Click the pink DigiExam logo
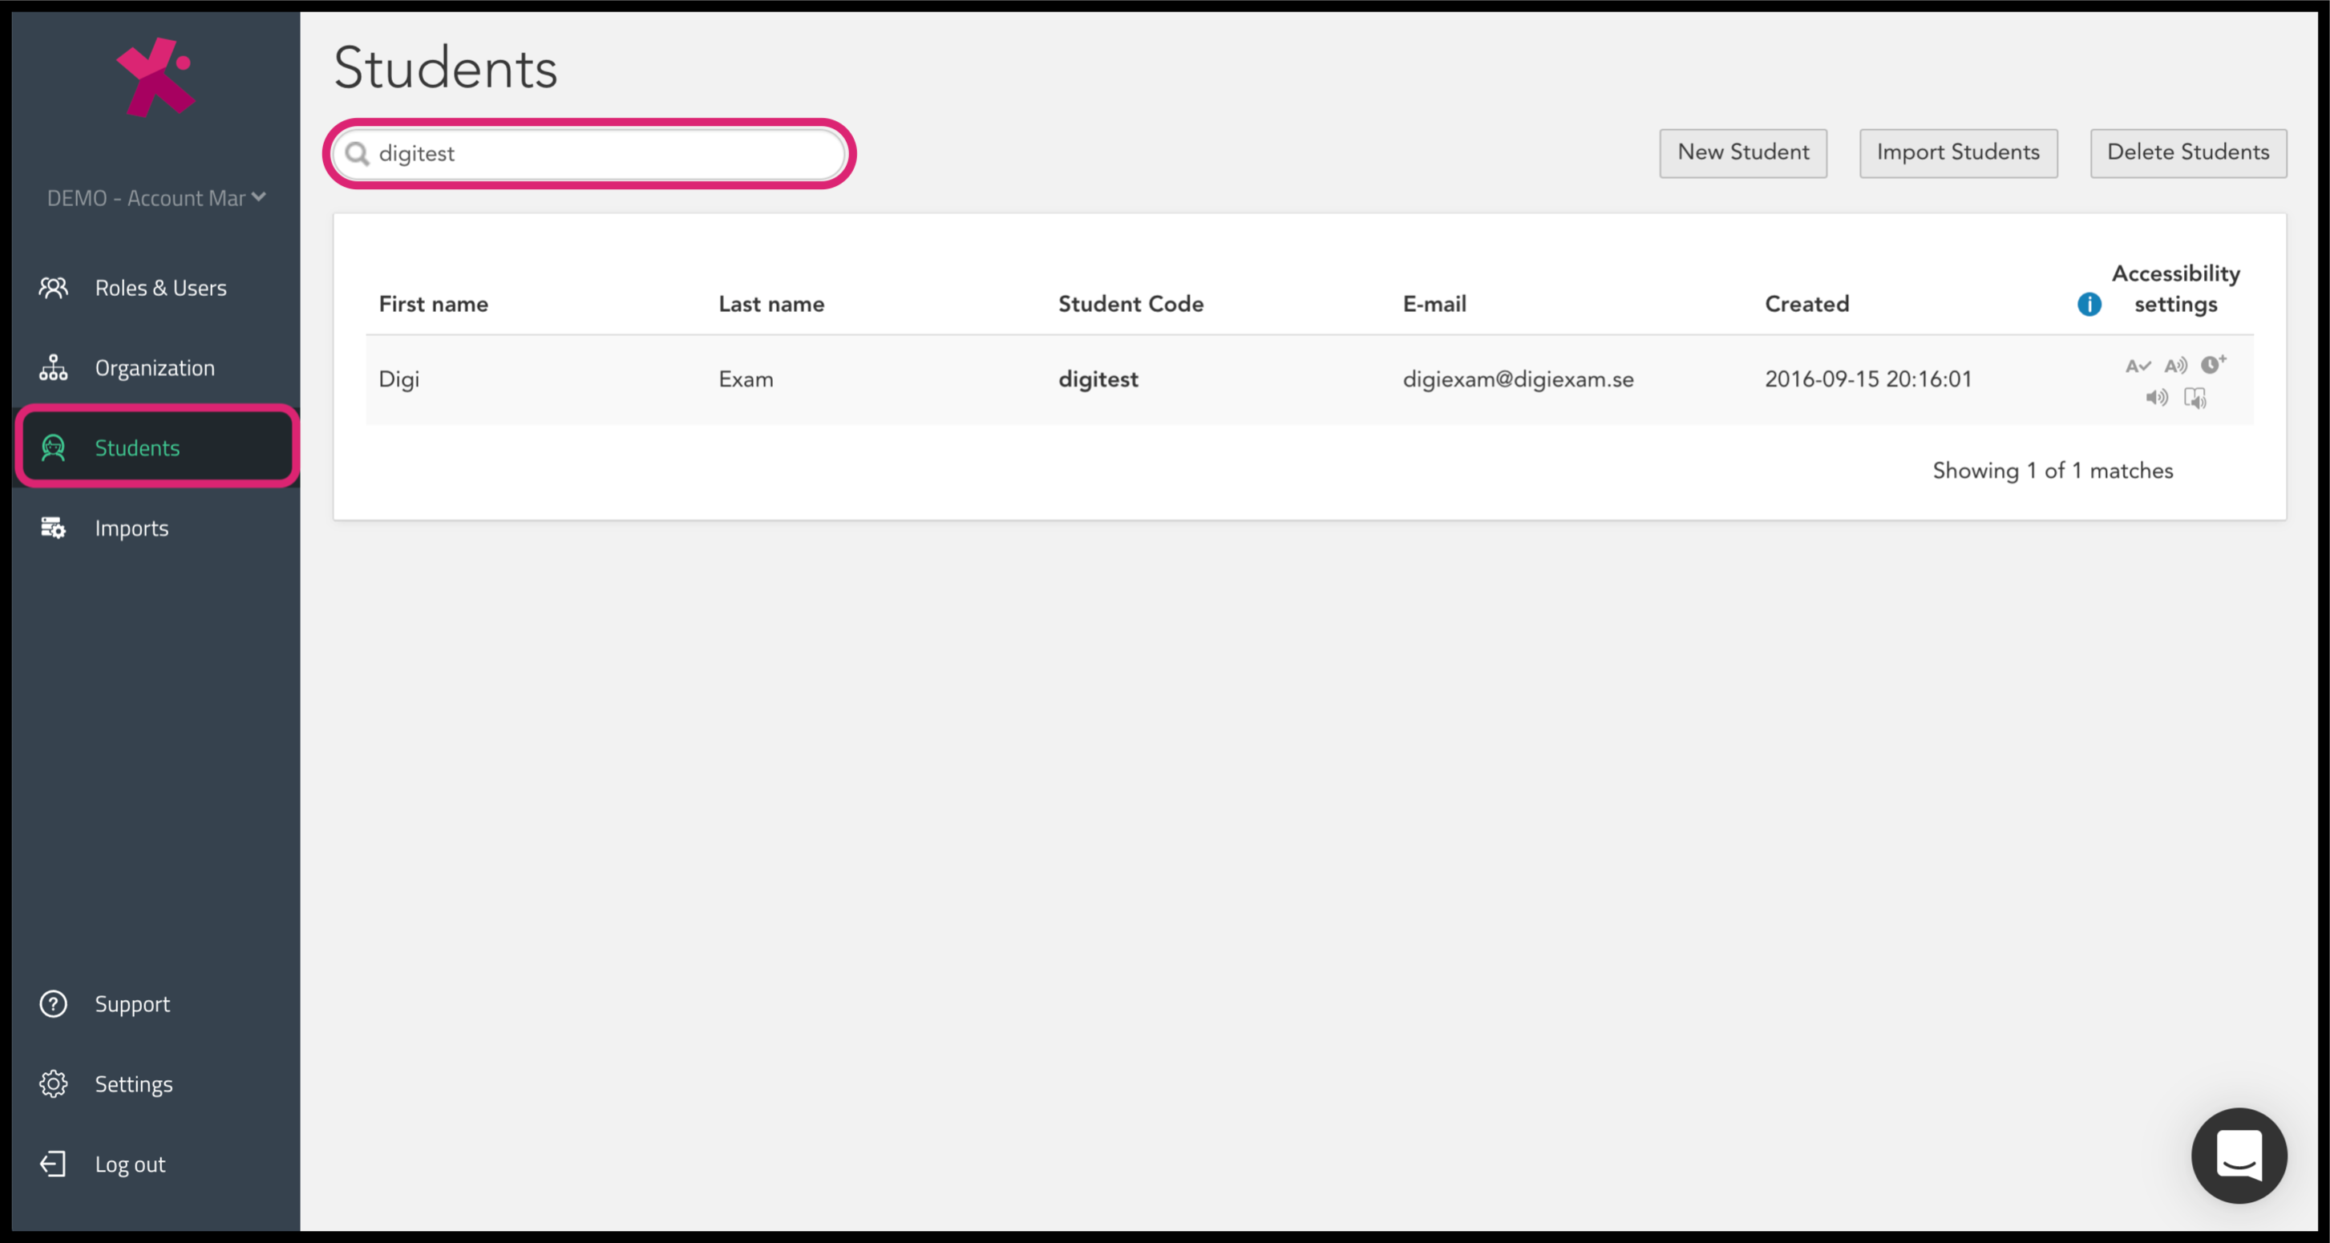The height and width of the screenshot is (1243, 2330). 156,77
